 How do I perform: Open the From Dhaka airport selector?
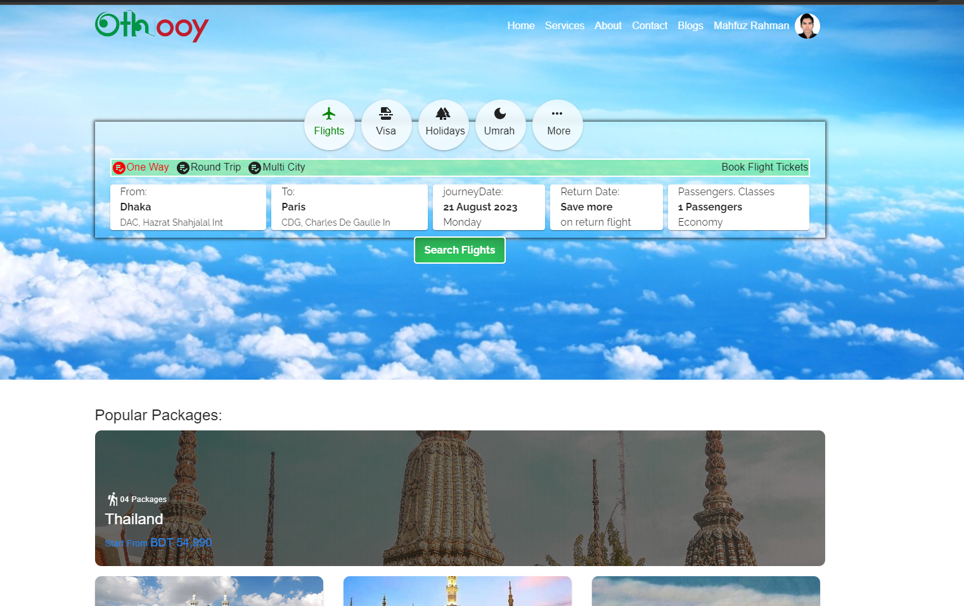pyautogui.click(x=188, y=207)
